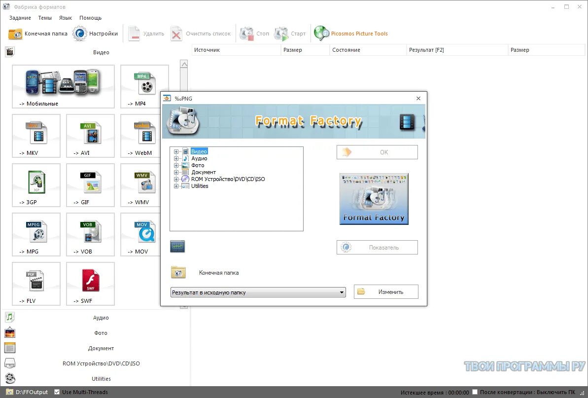
Task: Select Utilities item in dialog tree
Action: [200, 186]
